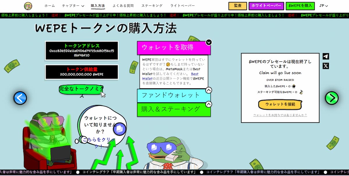
Task: Click the ウォレットを接続 button
Action: tap(280, 104)
